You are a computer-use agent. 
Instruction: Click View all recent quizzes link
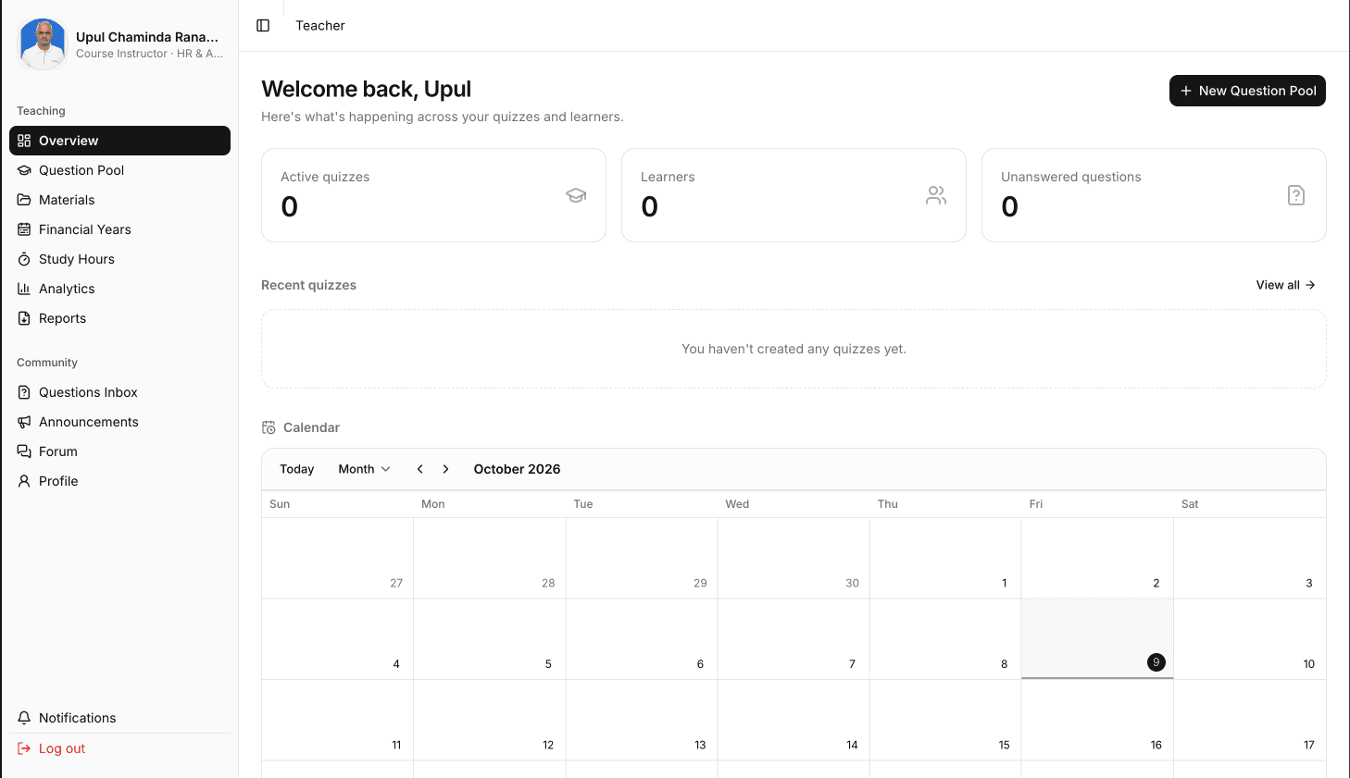(x=1285, y=285)
